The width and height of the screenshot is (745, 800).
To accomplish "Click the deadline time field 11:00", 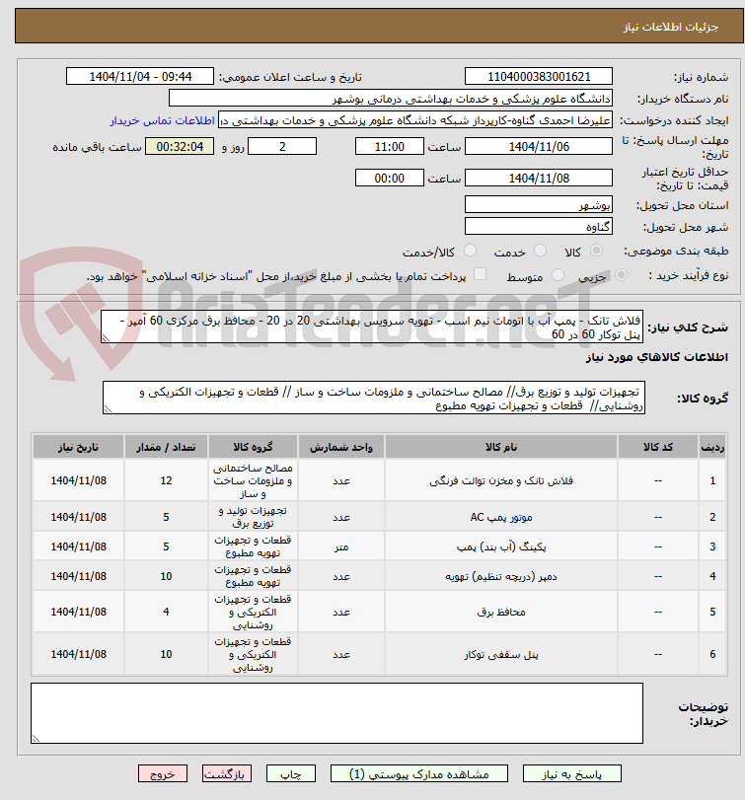I will pyautogui.click(x=390, y=146).
